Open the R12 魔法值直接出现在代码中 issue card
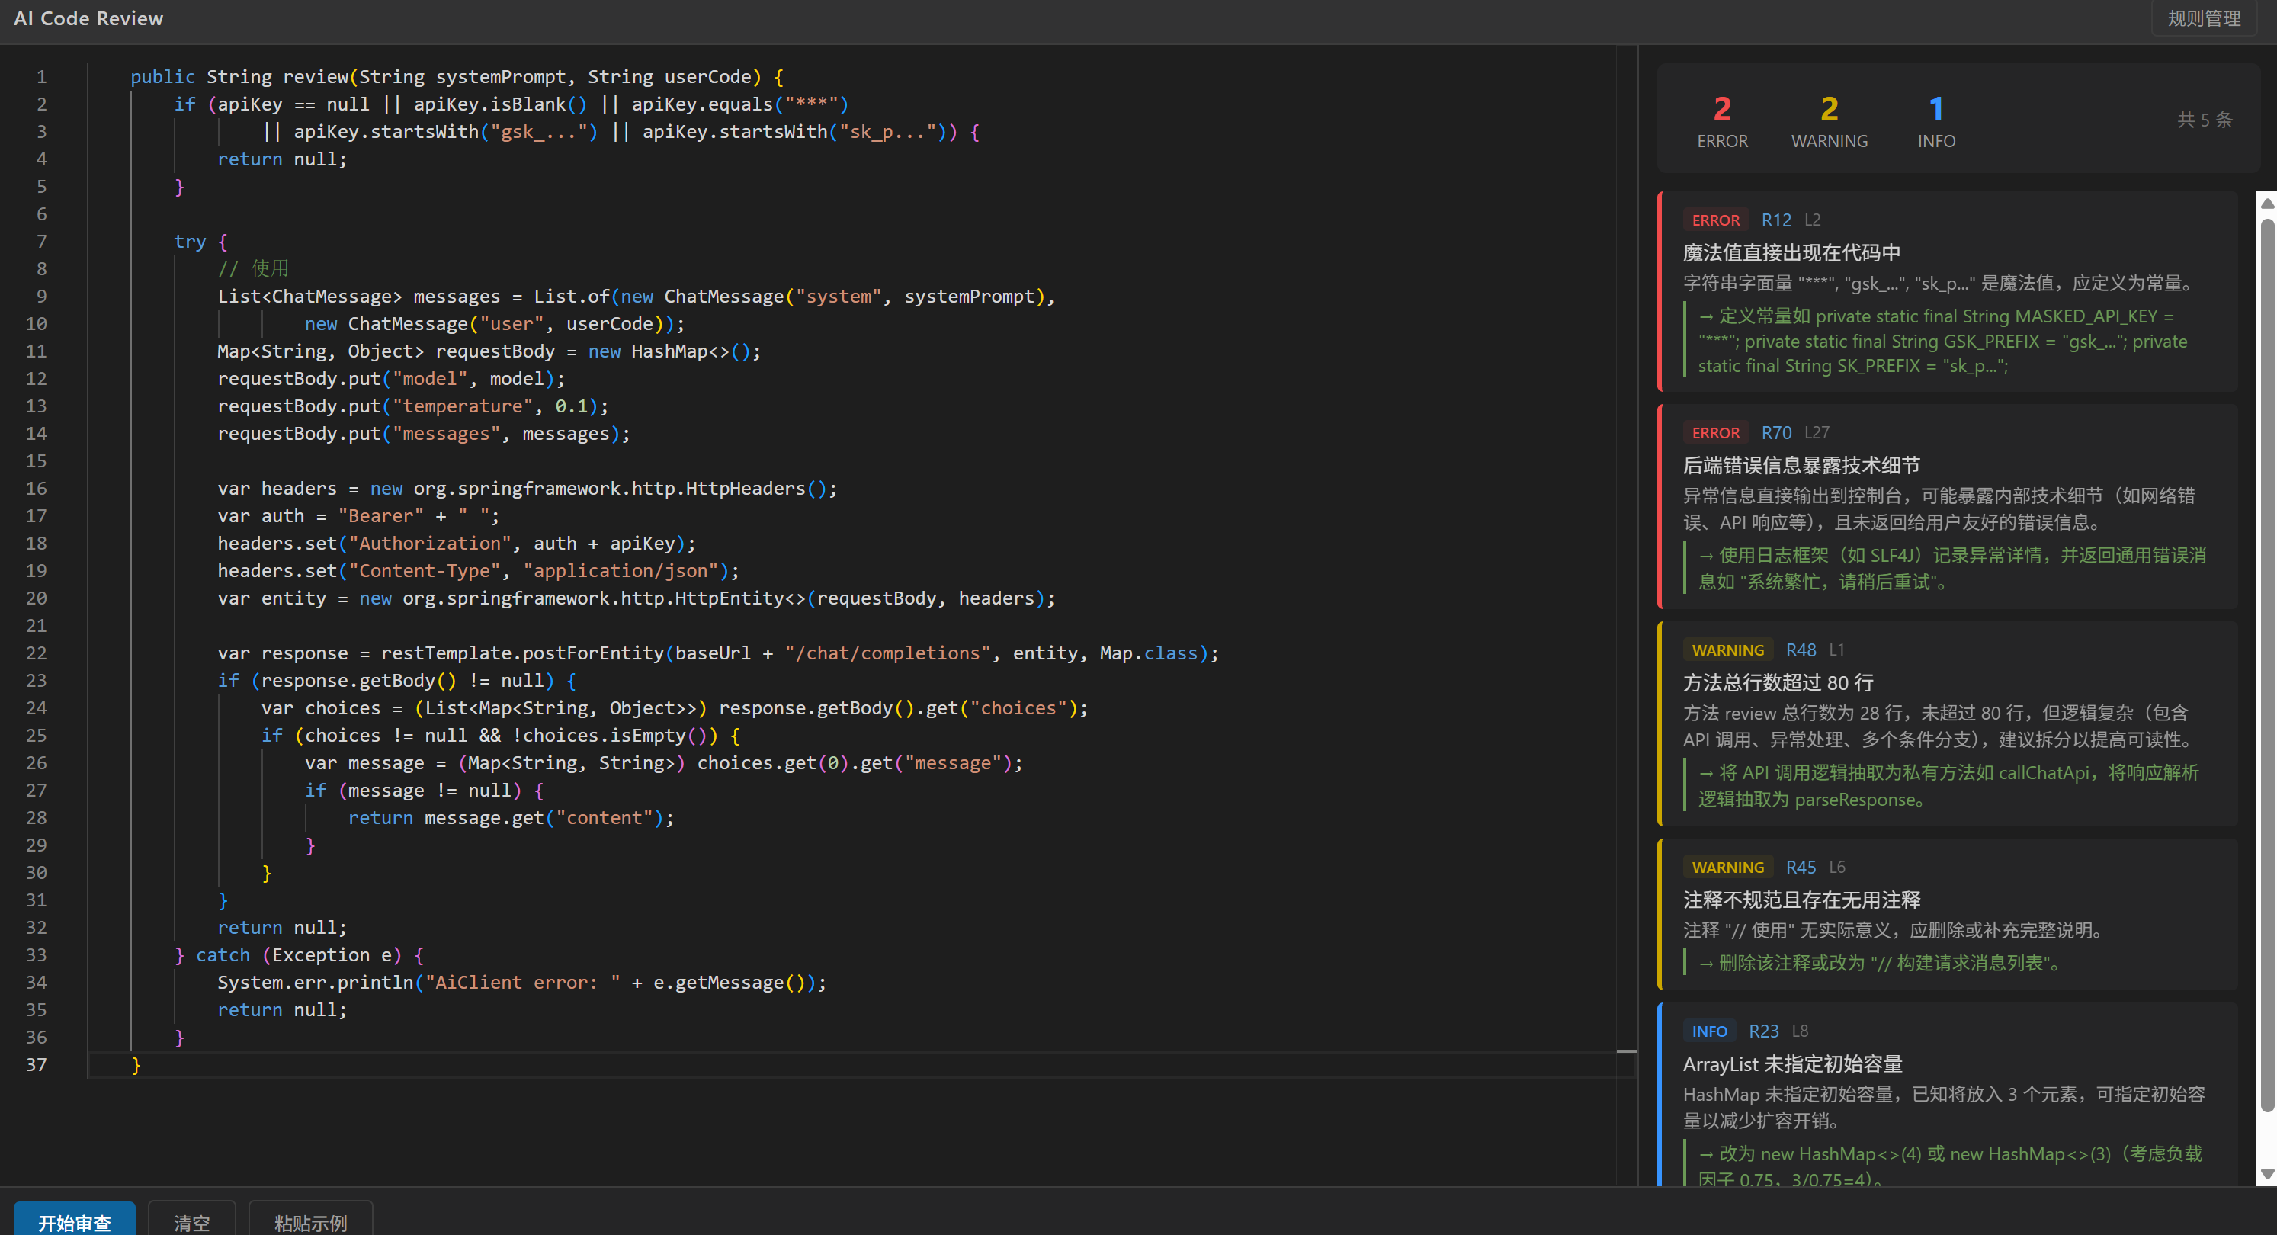This screenshot has width=2277, height=1235. coord(1947,292)
